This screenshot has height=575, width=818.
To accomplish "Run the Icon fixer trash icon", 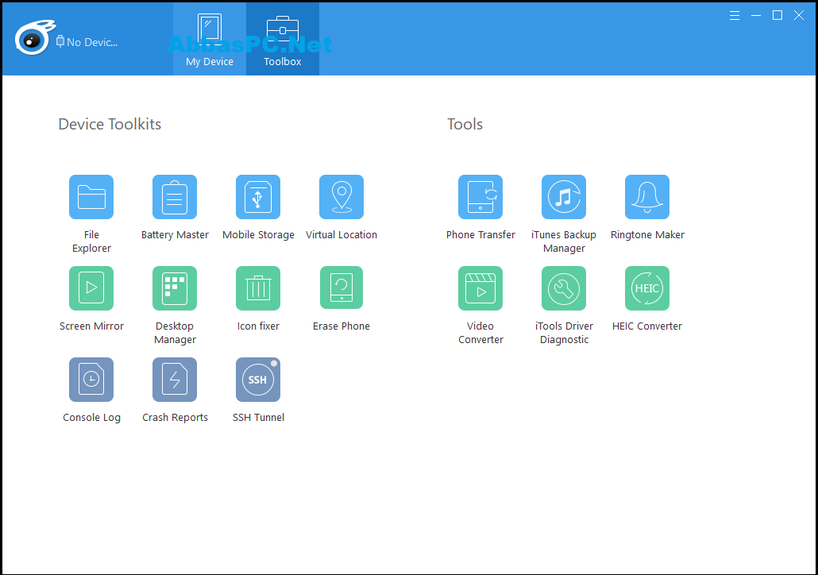I will coord(258,288).
